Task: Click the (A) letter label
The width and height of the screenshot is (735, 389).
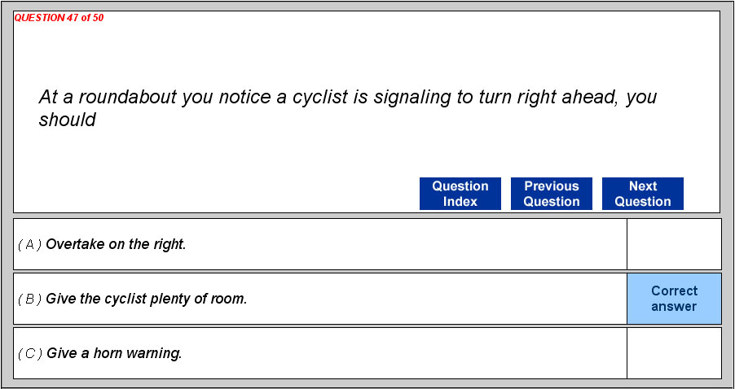Action: coord(29,244)
